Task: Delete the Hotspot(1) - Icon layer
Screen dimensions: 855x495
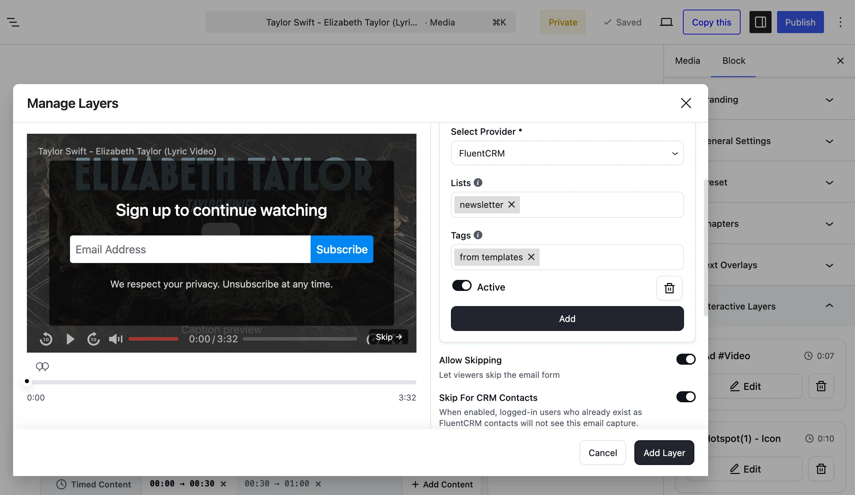Action: pos(821,469)
